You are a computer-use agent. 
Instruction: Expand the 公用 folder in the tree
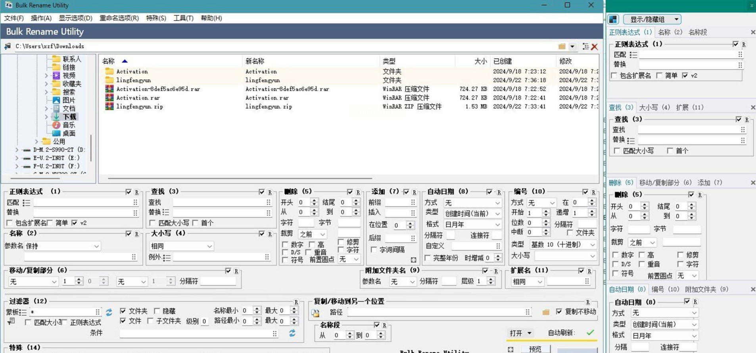[x=36, y=141]
